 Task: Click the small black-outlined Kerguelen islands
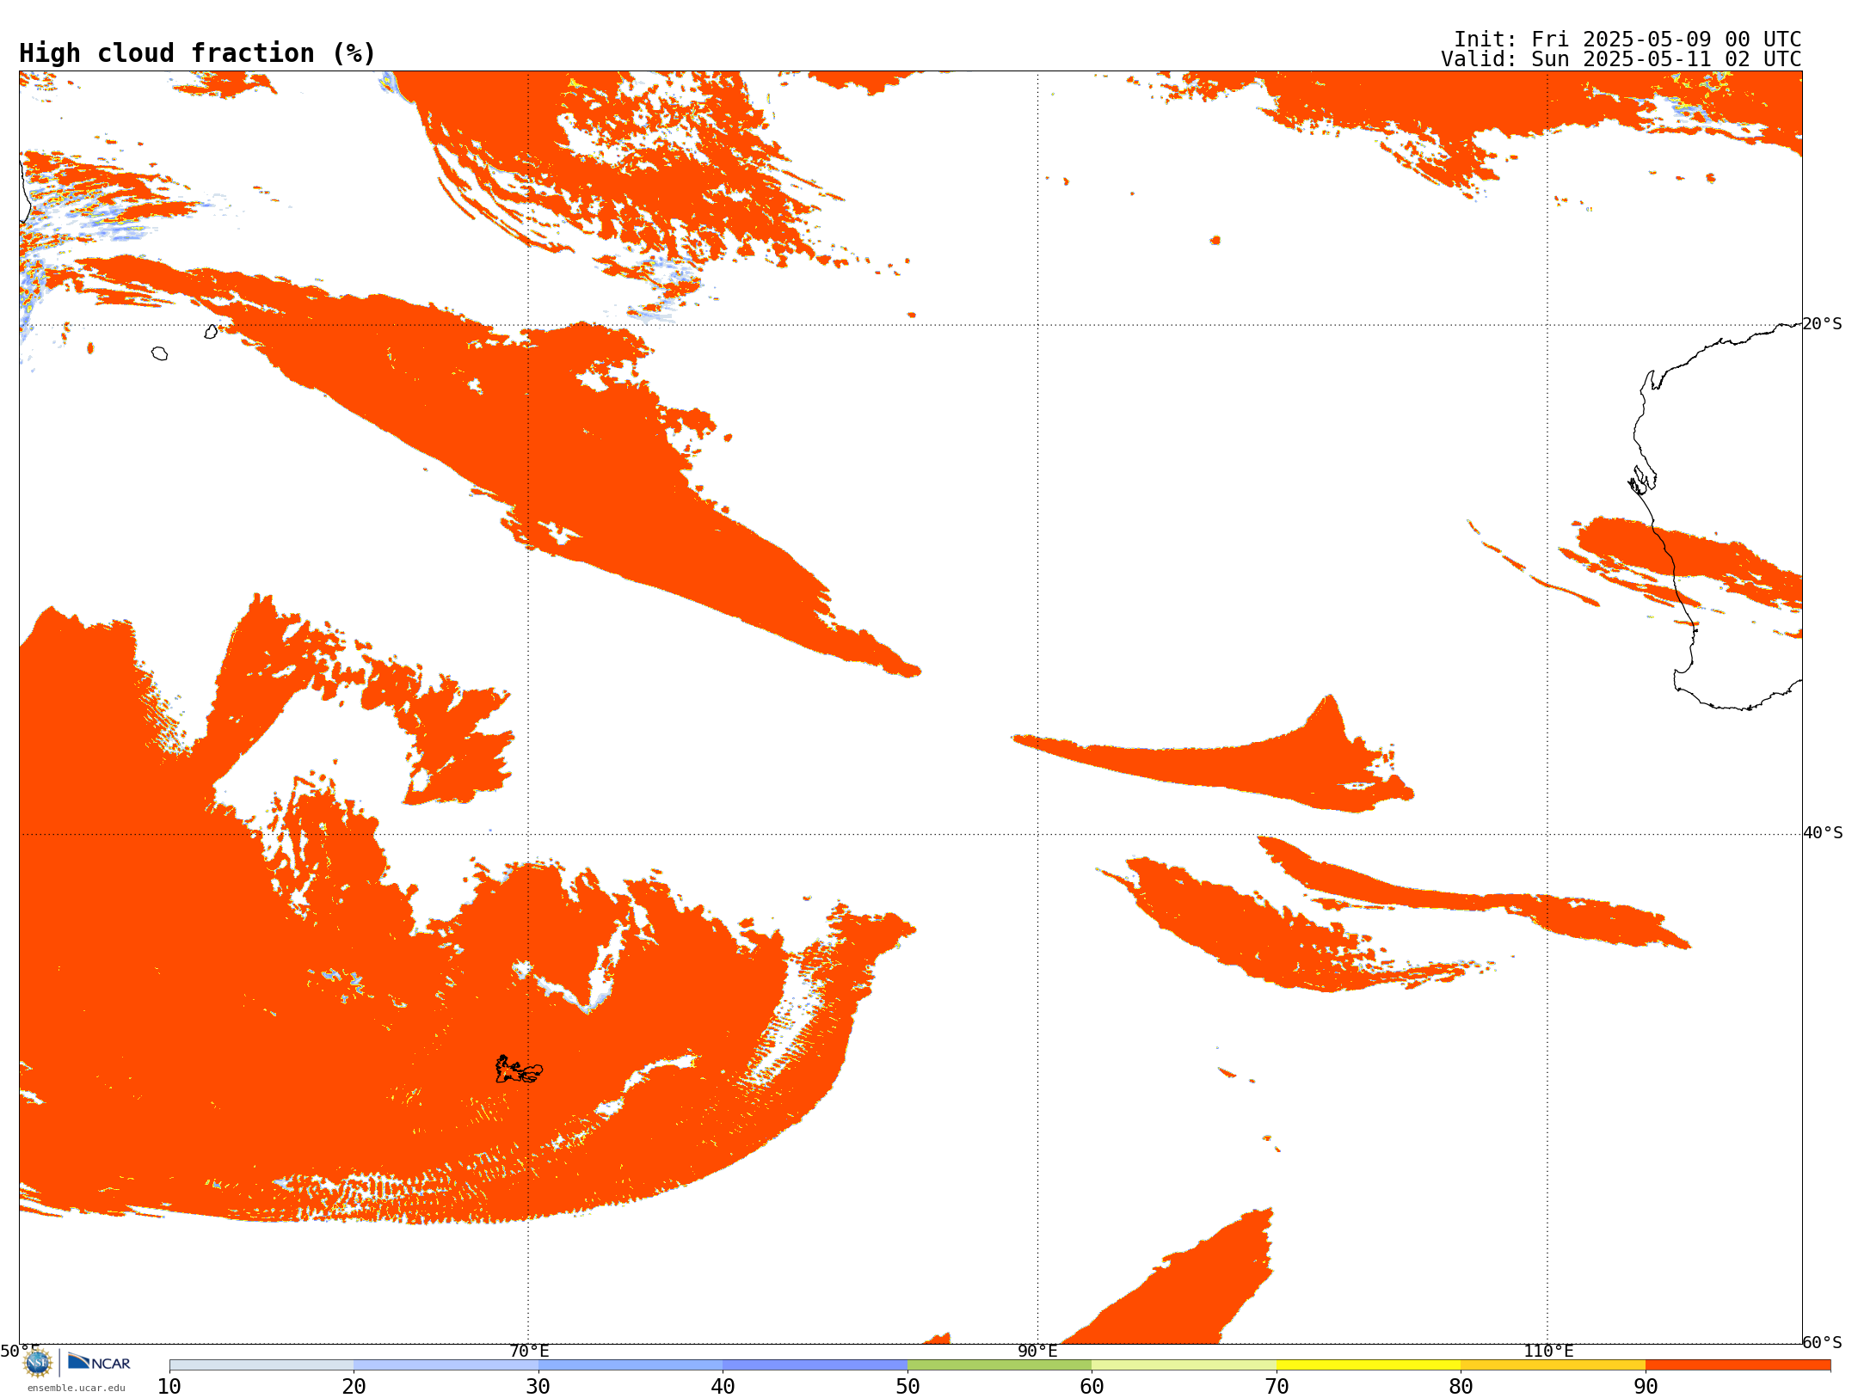click(519, 1070)
